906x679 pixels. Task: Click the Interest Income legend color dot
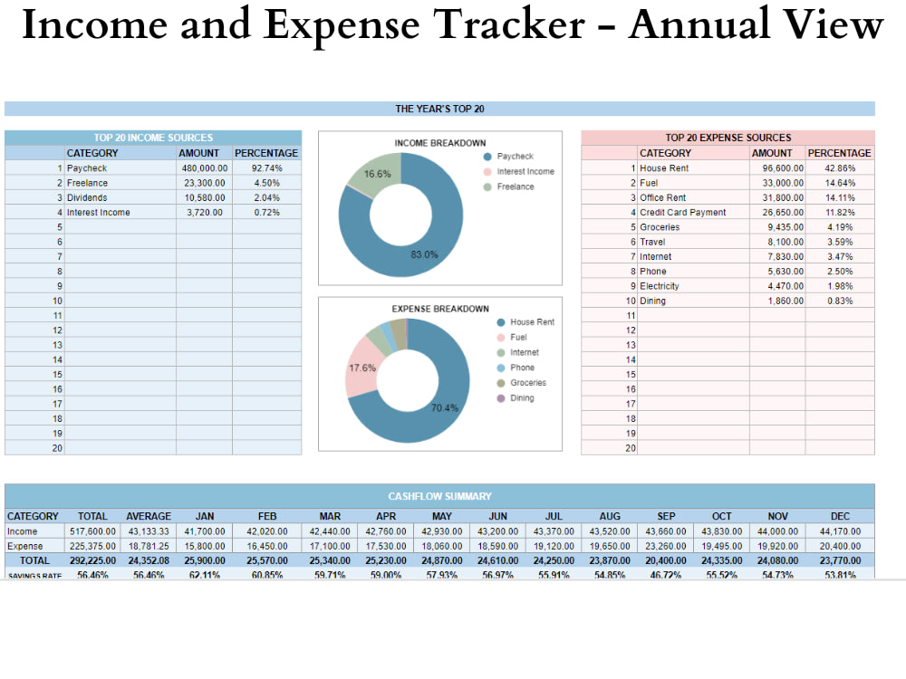click(487, 171)
